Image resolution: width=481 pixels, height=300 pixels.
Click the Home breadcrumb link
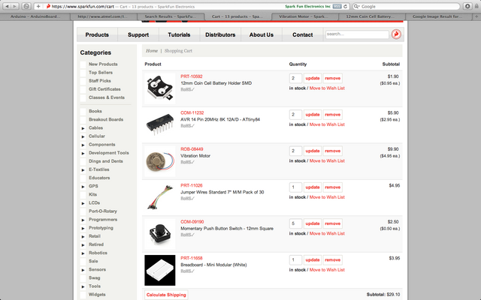tap(152, 51)
